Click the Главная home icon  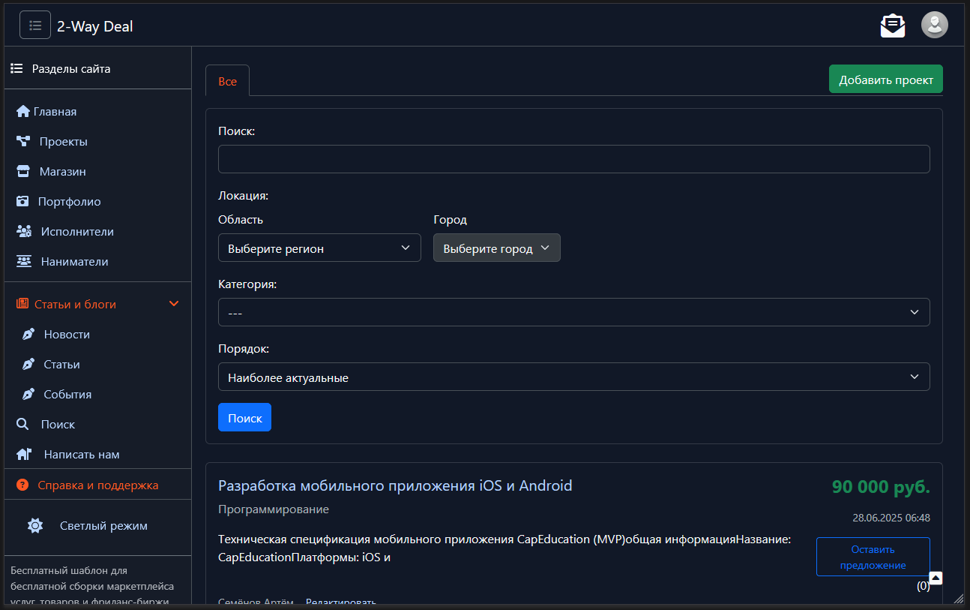(23, 112)
